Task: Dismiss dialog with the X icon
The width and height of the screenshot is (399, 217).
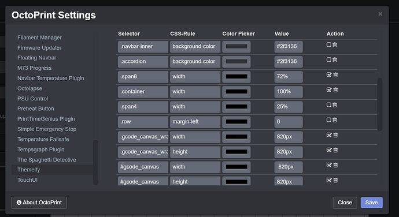Action: tap(380, 14)
